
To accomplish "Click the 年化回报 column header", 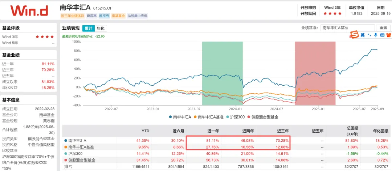I will click(381, 131).
